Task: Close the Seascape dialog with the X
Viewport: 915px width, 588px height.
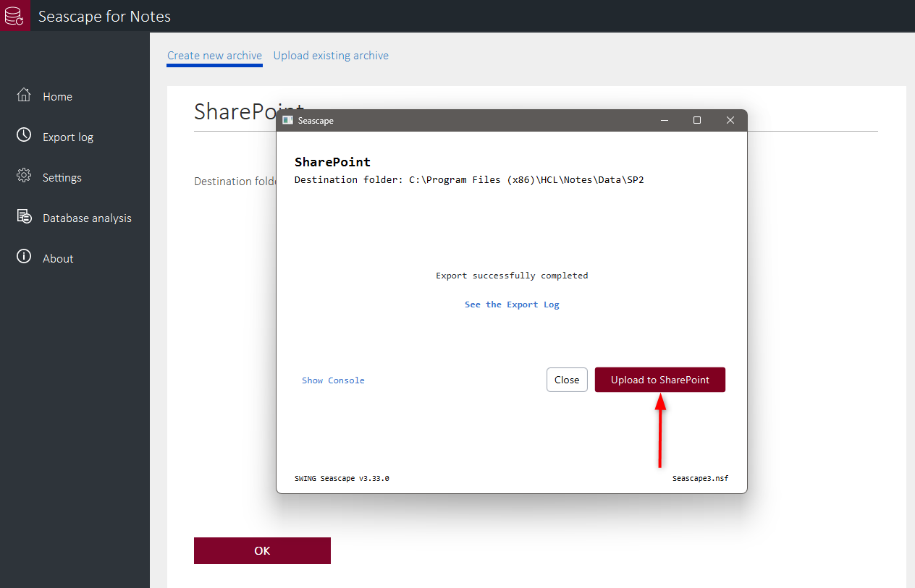Action: point(730,121)
